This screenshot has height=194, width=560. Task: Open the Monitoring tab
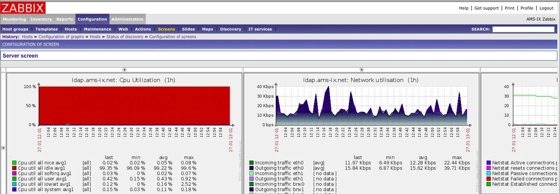14,19
